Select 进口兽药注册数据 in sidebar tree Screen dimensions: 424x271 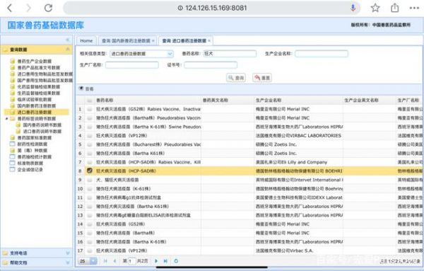[35, 112]
